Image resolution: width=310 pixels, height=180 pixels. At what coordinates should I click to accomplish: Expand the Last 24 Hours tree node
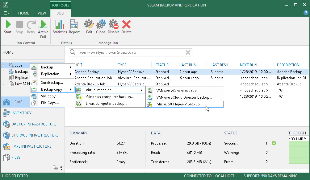(4, 84)
